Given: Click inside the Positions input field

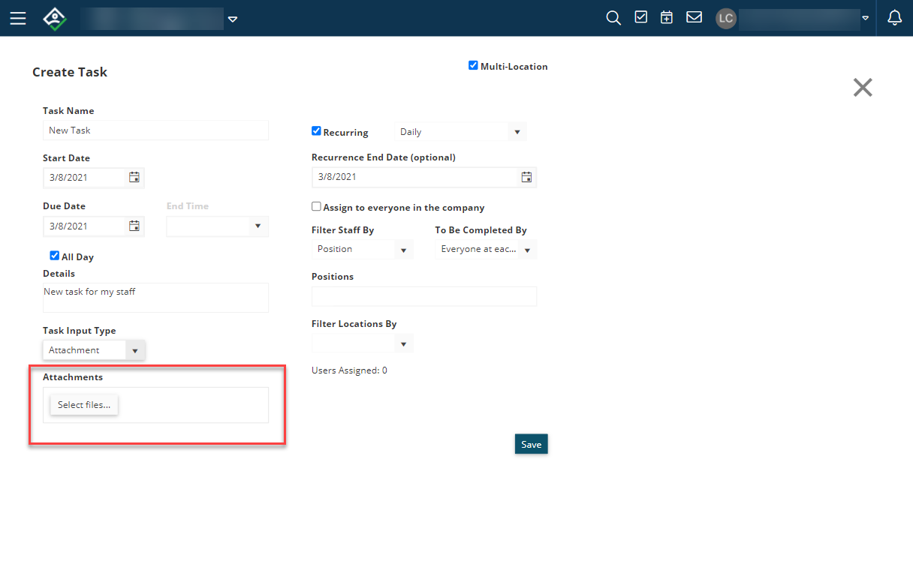Looking at the screenshot, I should click(x=423, y=296).
